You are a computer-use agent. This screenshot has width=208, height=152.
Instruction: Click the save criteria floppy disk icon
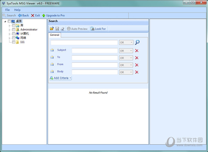[57, 29]
